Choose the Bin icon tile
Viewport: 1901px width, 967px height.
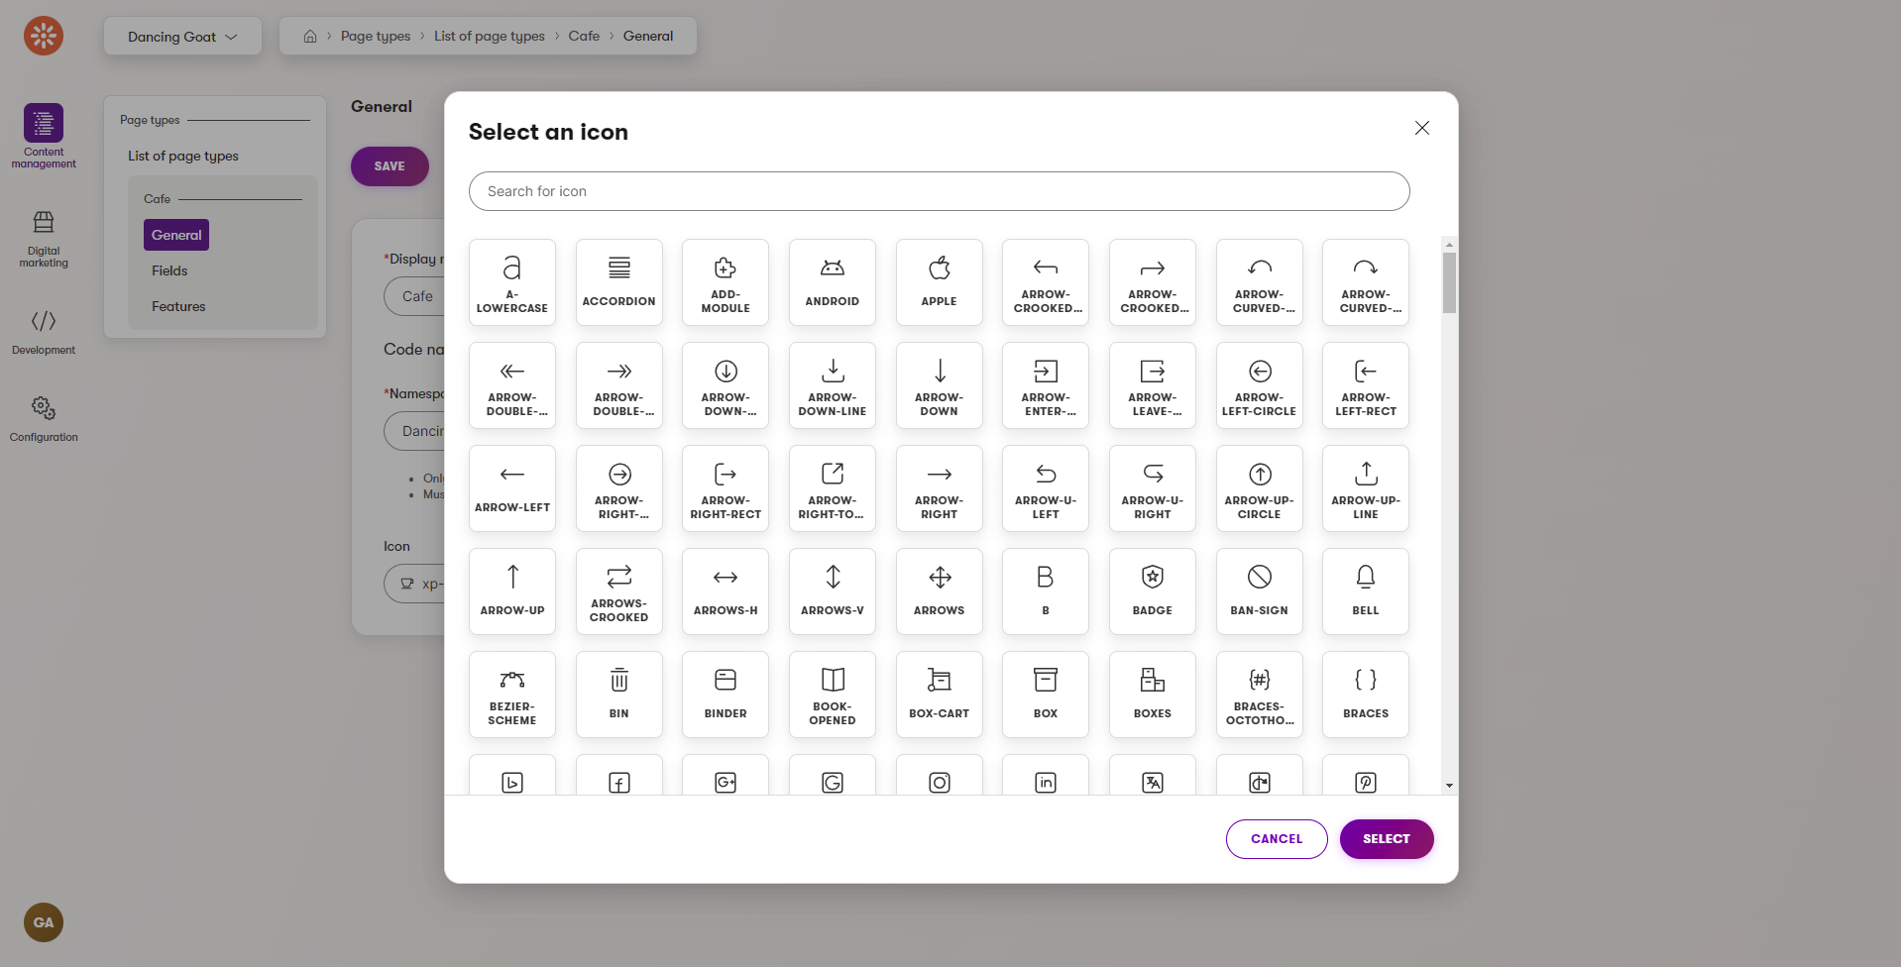(618, 695)
